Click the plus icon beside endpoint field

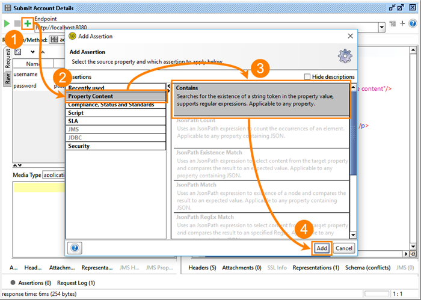[x=402, y=23]
